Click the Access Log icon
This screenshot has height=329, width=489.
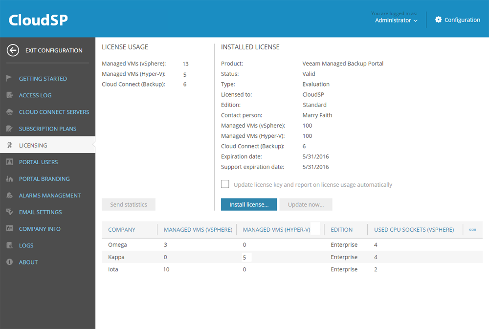9,95
